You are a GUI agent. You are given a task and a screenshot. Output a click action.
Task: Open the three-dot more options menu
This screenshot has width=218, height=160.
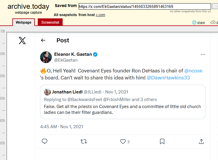pos(203,55)
